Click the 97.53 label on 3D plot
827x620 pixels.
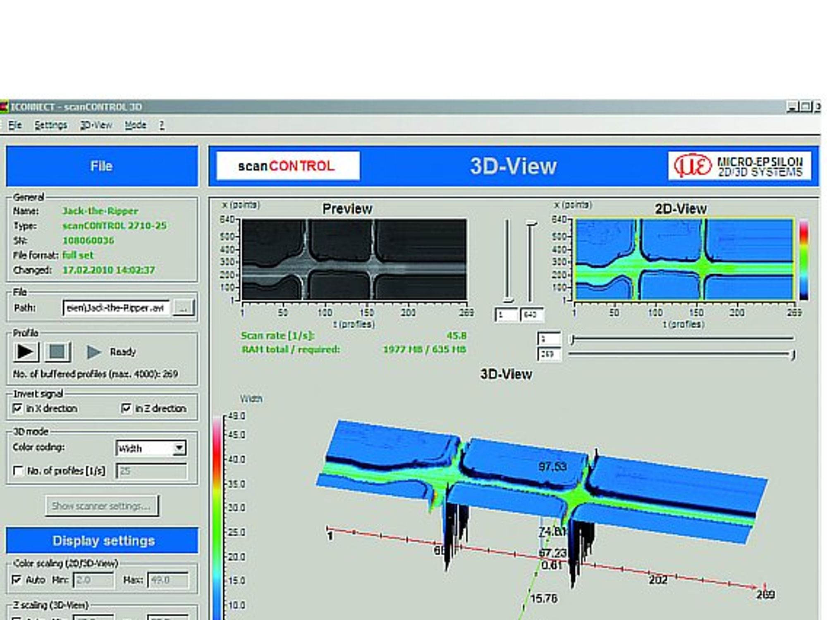click(x=552, y=467)
